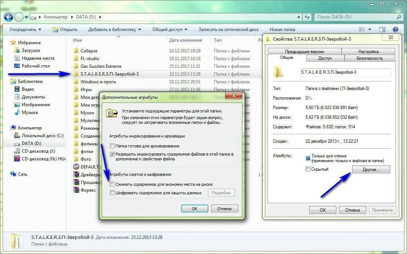This screenshot has height=254, width=407.
Task: Open the Видео library
Action: click(27, 89)
